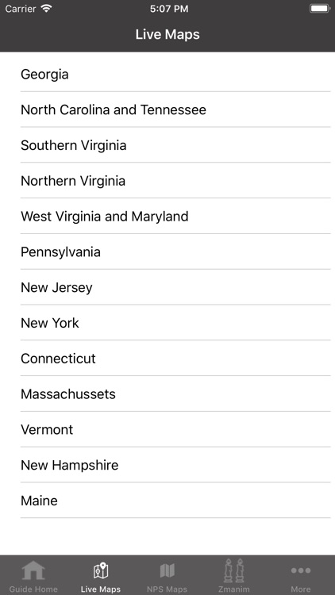Select the Zmanim candles icon
Screen dimensions: 335x595
tap(234, 570)
